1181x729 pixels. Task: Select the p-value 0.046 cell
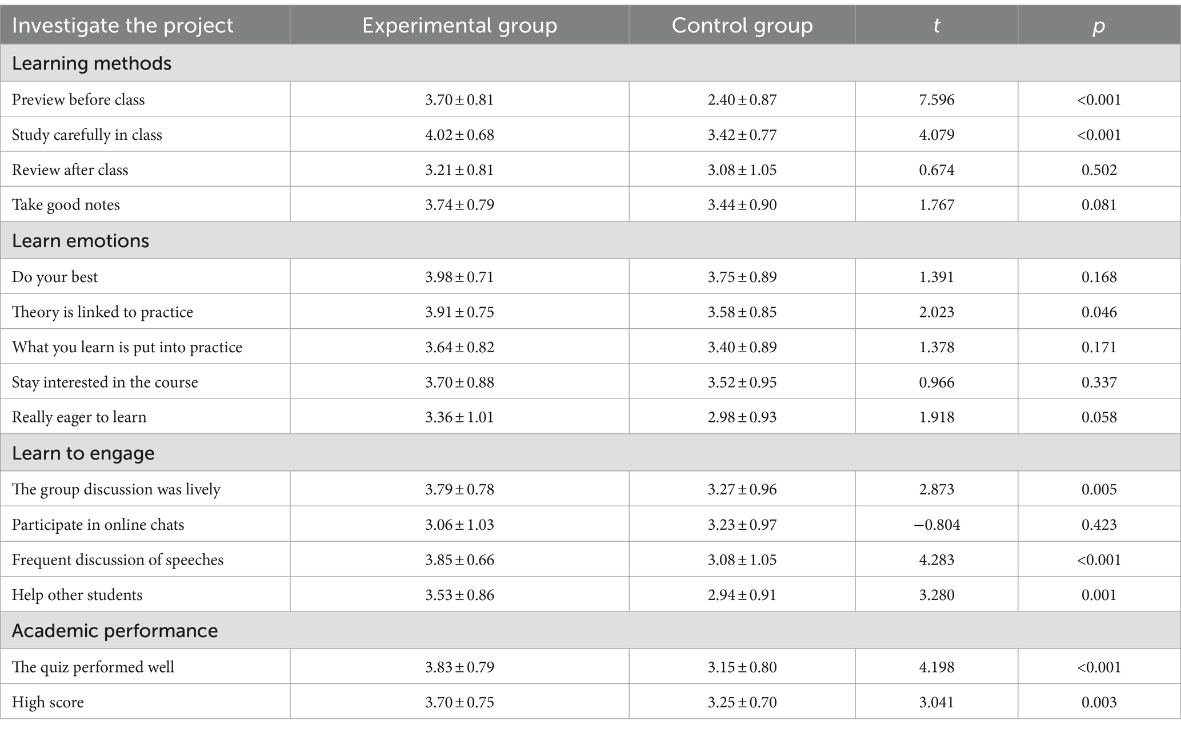[x=1099, y=312]
